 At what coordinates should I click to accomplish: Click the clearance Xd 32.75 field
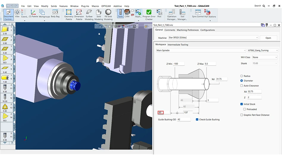(254, 91)
